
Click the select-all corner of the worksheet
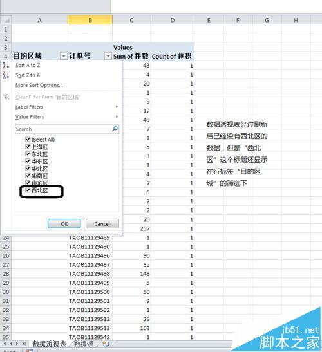point(6,20)
